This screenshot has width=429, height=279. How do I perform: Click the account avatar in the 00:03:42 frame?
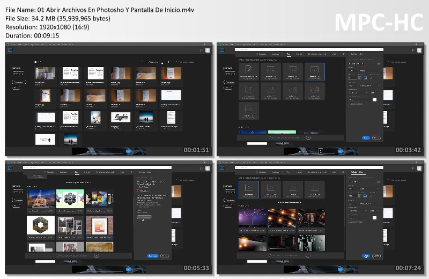pos(419,50)
